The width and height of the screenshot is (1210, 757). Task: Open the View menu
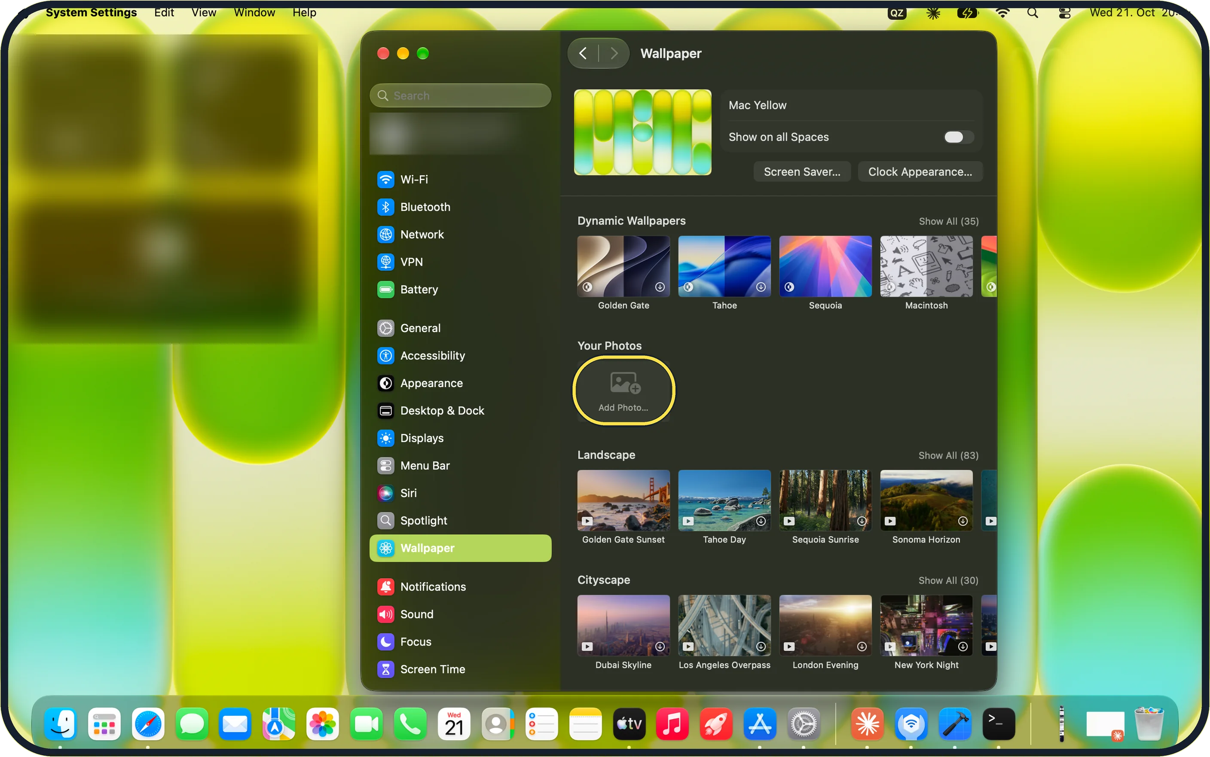coord(204,12)
